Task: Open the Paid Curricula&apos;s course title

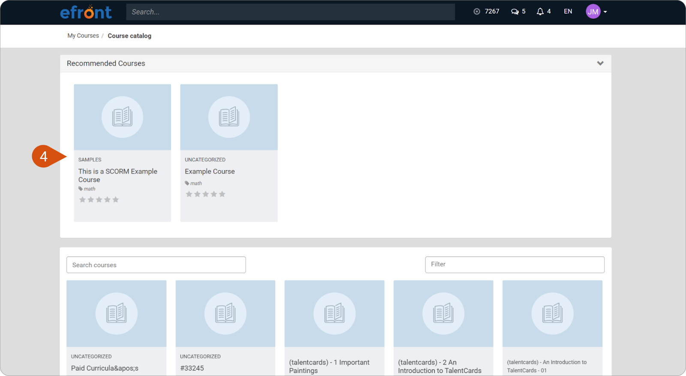Action: click(x=105, y=368)
